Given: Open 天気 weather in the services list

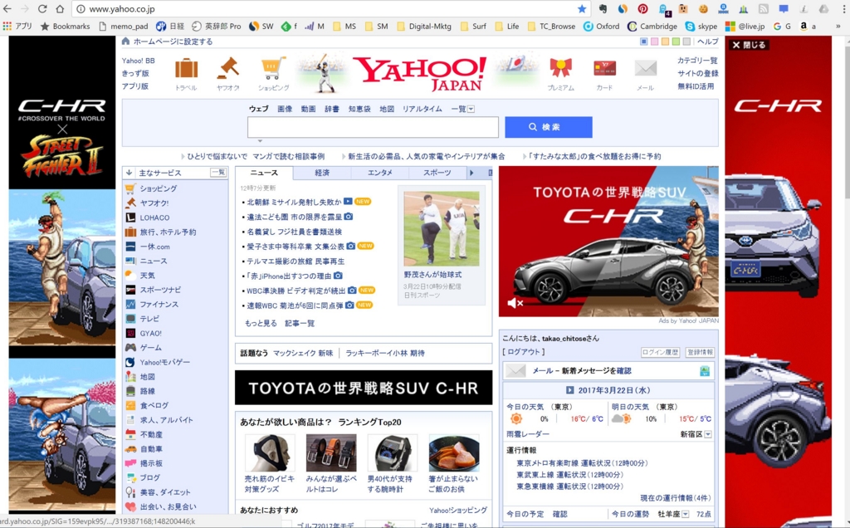Looking at the screenshot, I should click(148, 276).
